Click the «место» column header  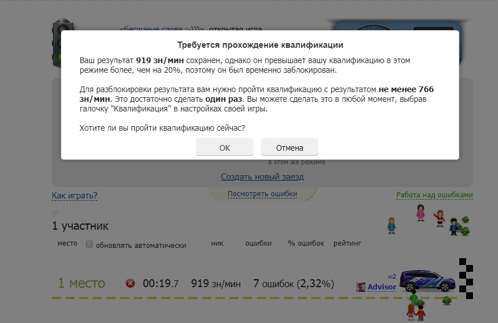[x=67, y=243]
